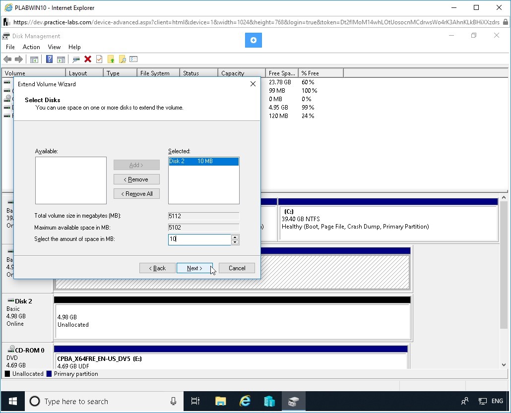Sort by the File System column header
The height and width of the screenshot is (413, 511).
(158, 73)
